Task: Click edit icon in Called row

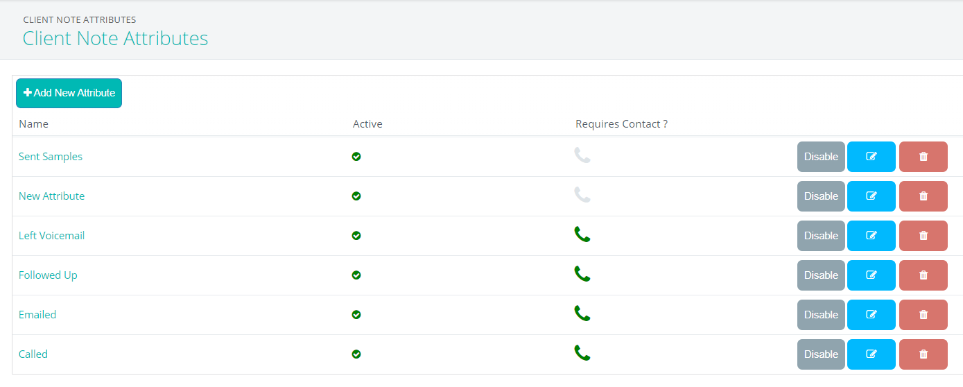Action: coord(871,354)
